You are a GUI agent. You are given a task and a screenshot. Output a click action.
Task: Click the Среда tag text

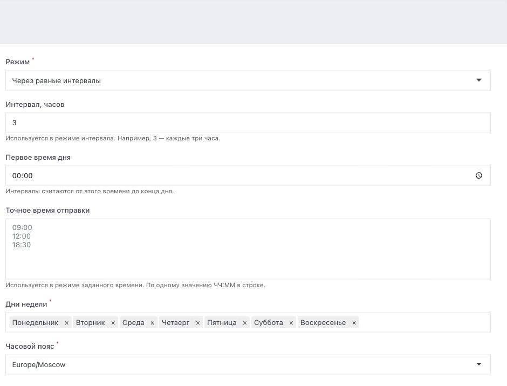(x=133, y=323)
